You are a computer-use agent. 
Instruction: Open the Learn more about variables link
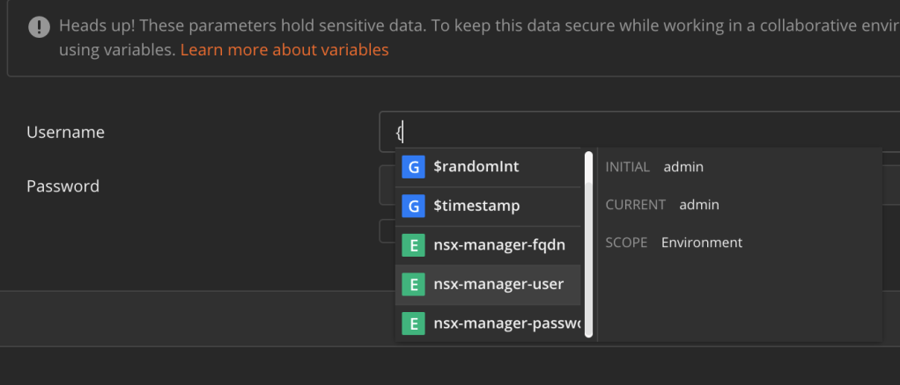[284, 50]
